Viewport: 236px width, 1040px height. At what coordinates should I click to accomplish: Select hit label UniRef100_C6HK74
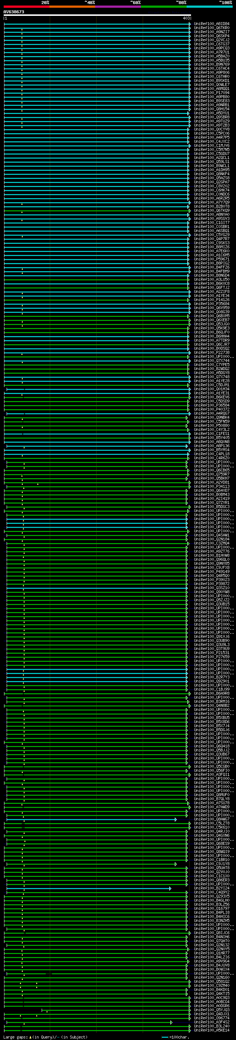coord(212,190)
